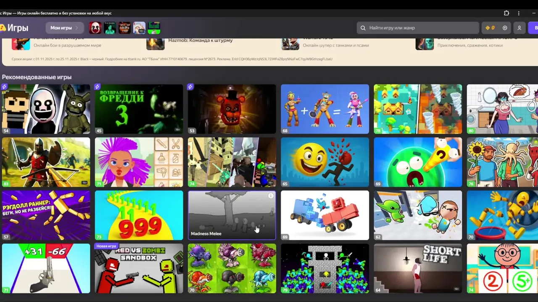The width and height of the screenshot is (538, 302).
Task: Open the green goblin slap game rated 62
Action: point(418,215)
